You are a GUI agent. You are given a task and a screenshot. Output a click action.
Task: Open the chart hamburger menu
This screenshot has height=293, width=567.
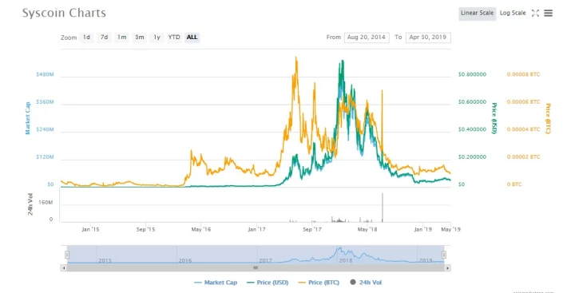click(548, 14)
